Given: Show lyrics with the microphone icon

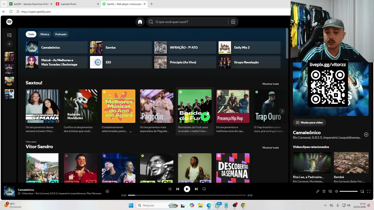Looking at the screenshot, I should 318,191.
